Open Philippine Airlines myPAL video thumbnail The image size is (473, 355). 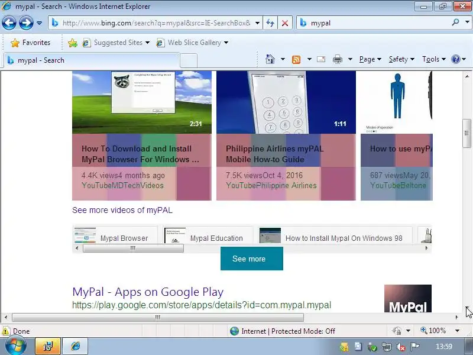coord(286,102)
